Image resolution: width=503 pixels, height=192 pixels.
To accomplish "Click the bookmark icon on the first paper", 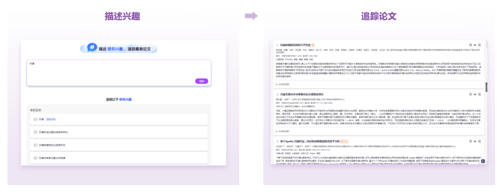I will (x=470, y=45).
